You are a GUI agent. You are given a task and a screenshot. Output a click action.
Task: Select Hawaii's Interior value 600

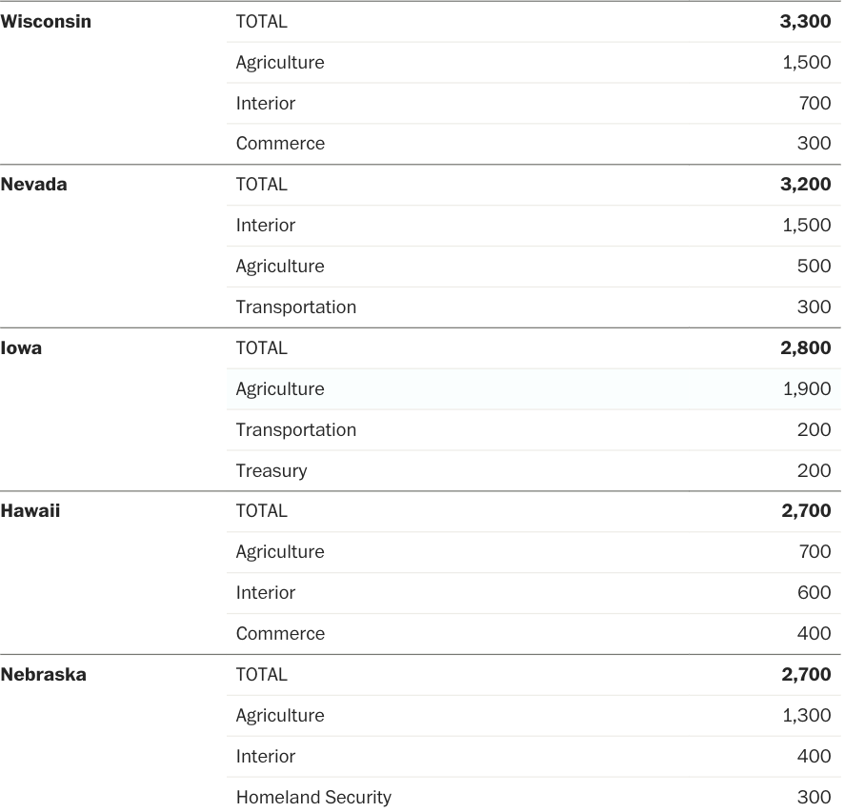814,593
